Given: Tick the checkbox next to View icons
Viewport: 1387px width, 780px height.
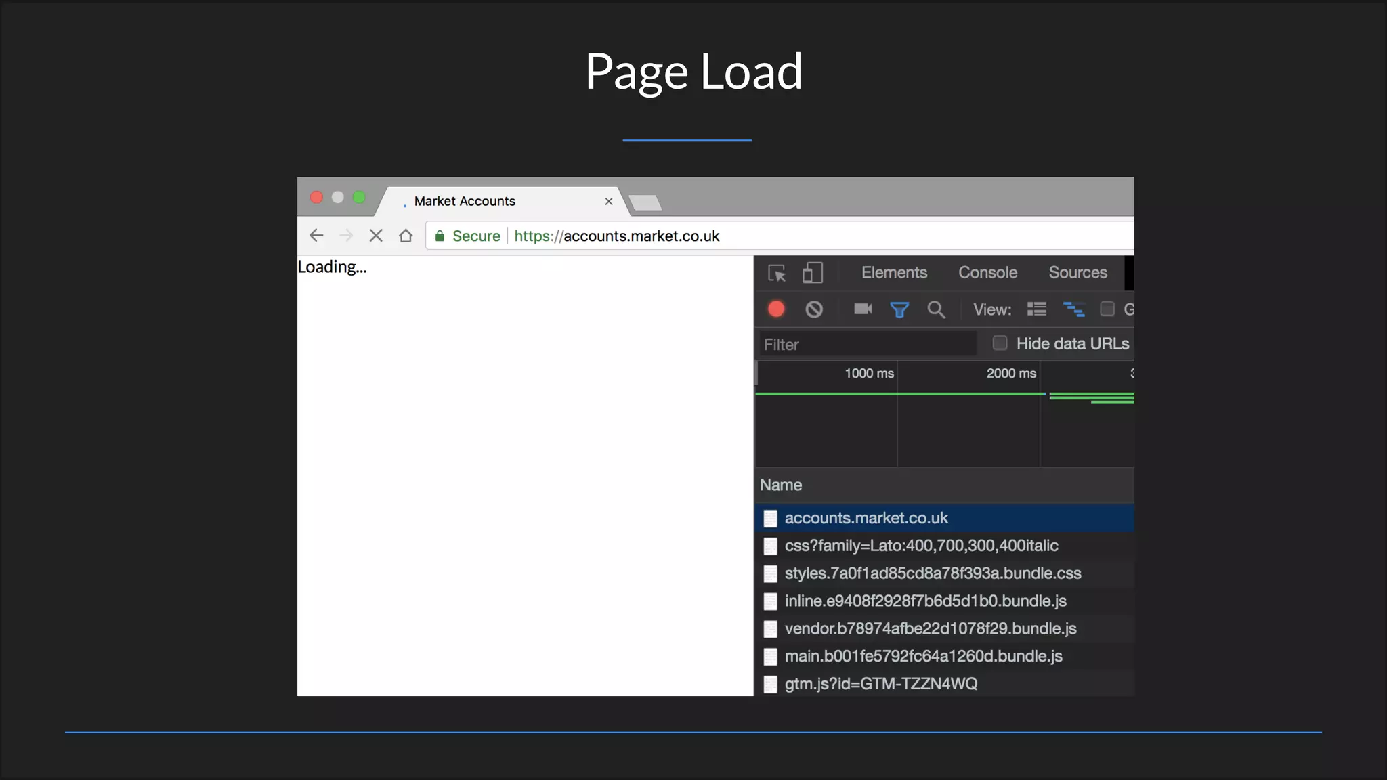Looking at the screenshot, I should (x=1107, y=309).
